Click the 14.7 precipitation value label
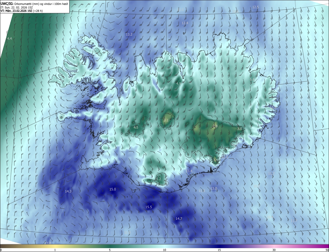Image resolution: width=329 pixels, height=252 pixels. (179, 219)
